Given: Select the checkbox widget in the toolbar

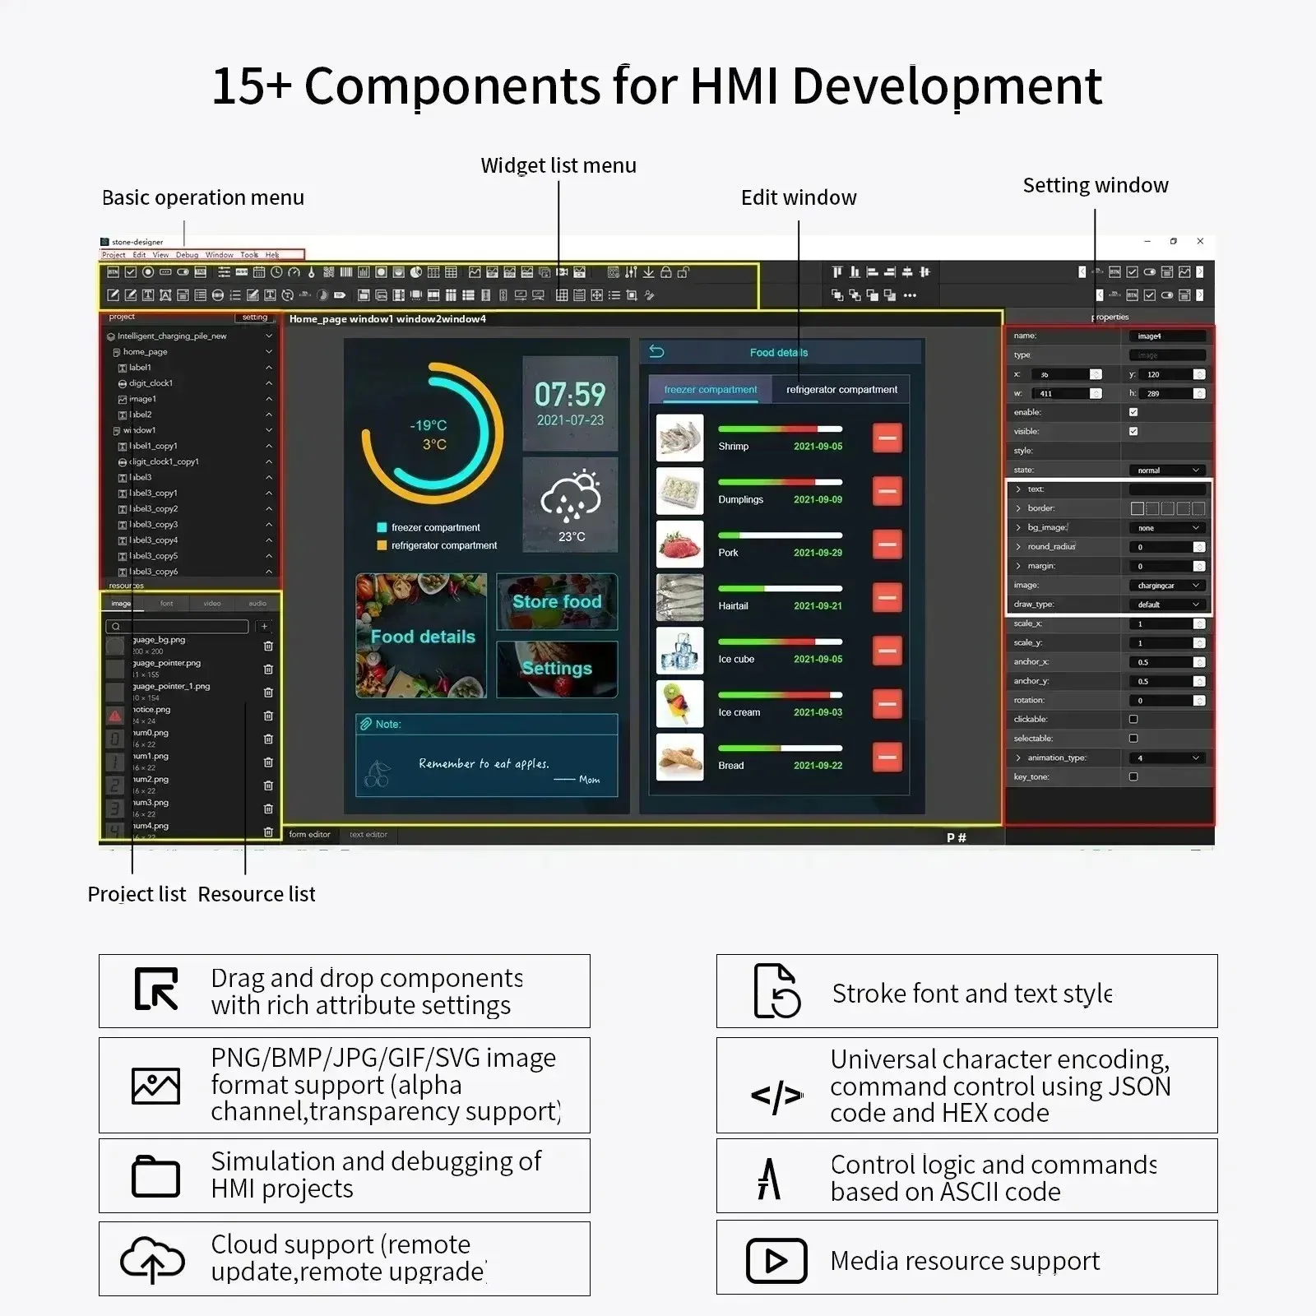Looking at the screenshot, I should 130,272.
